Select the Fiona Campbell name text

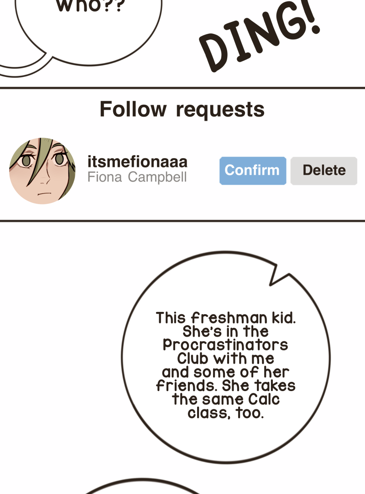(137, 177)
